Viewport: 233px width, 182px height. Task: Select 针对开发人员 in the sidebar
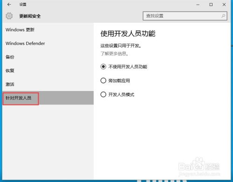[x=48, y=98]
